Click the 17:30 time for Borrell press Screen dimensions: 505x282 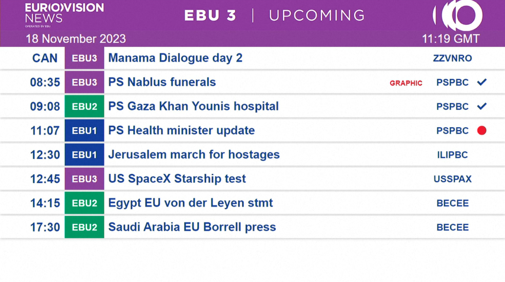click(45, 227)
